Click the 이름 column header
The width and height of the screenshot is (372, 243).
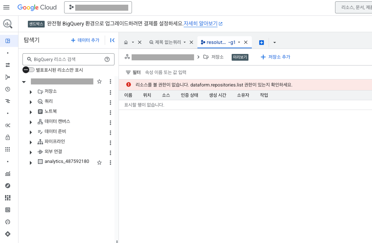128,95
